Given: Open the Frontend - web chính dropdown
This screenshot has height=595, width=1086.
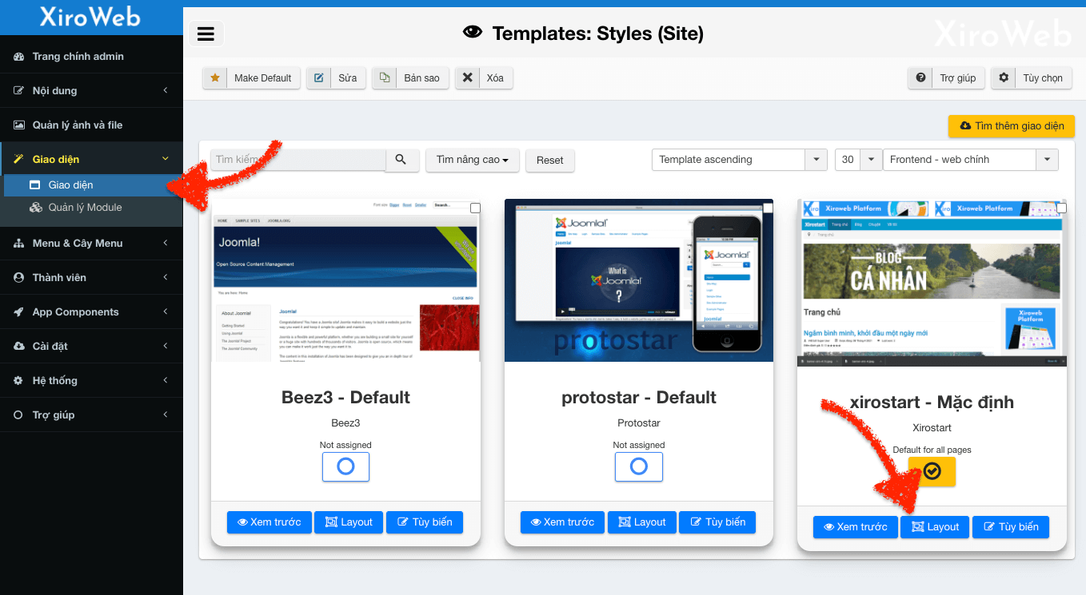Looking at the screenshot, I should (971, 160).
